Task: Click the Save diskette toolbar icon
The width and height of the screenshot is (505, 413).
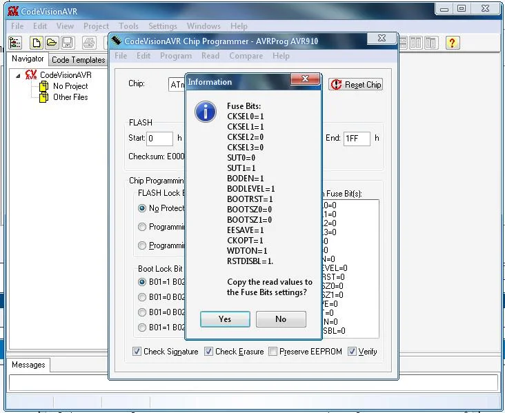Action: click(x=68, y=43)
